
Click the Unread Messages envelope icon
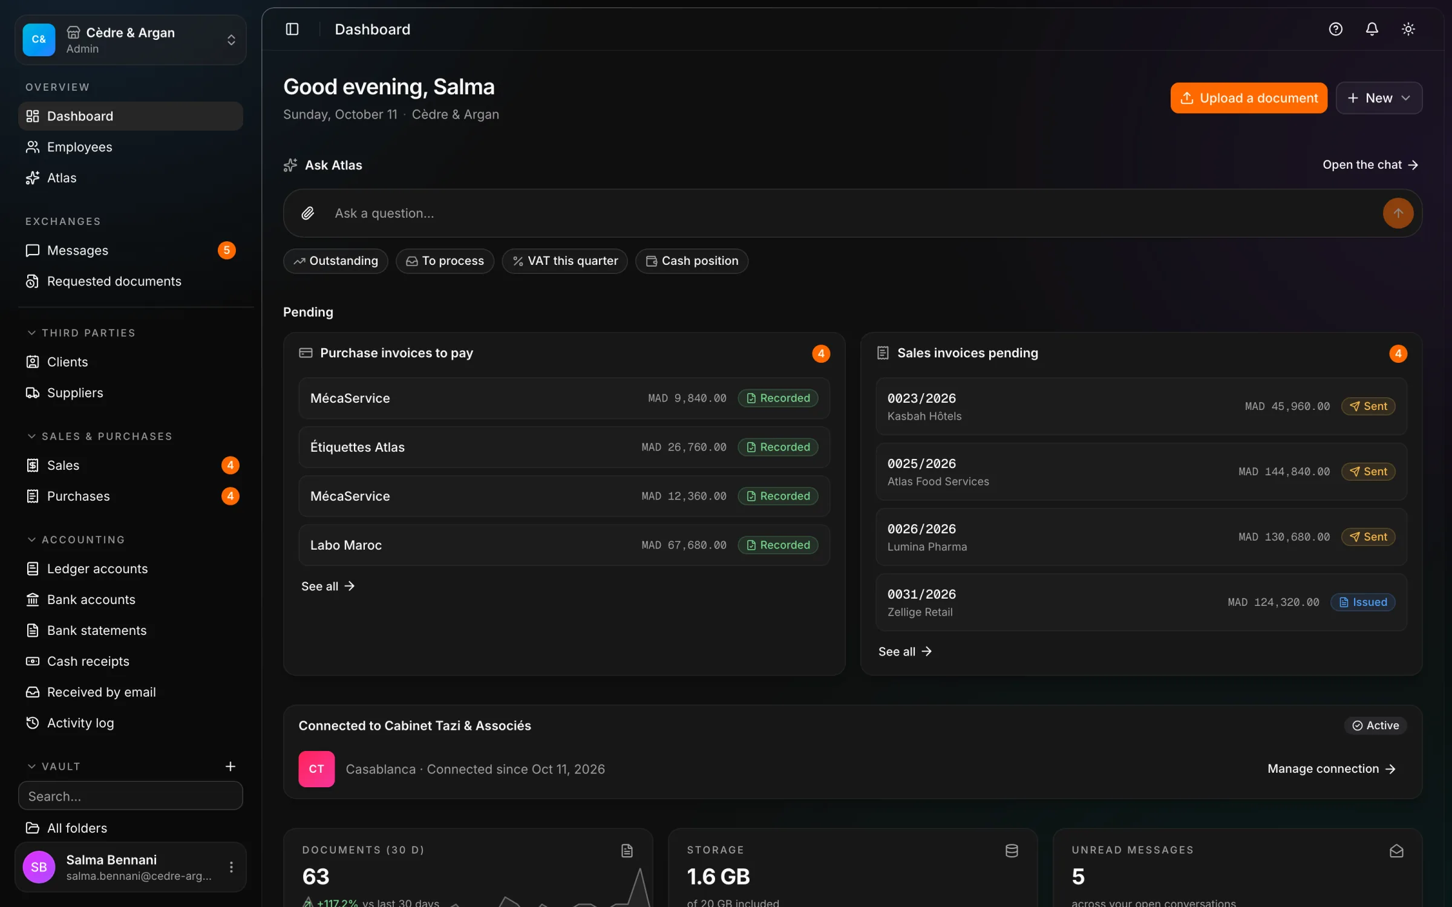(1396, 851)
